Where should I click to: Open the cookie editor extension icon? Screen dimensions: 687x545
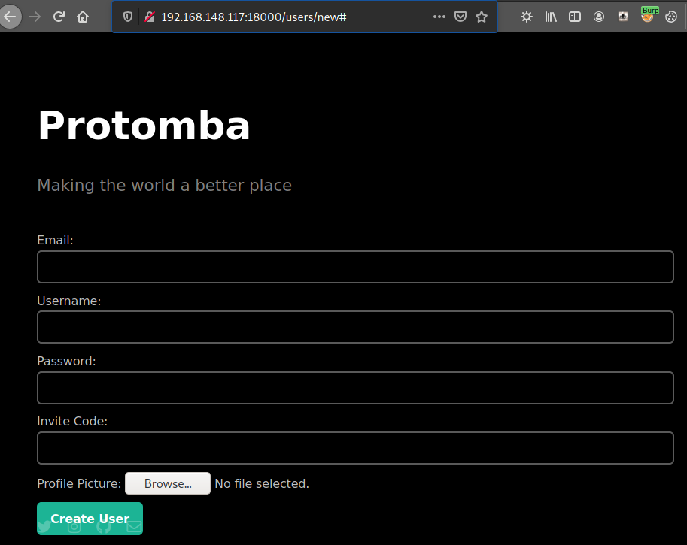[x=670, y=17]
